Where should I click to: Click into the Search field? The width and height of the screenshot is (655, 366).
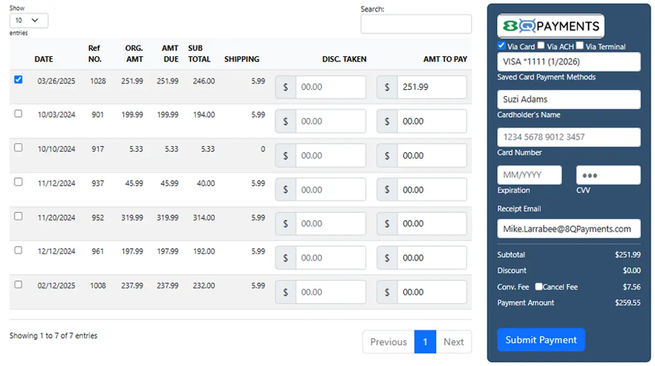(416, 24)
